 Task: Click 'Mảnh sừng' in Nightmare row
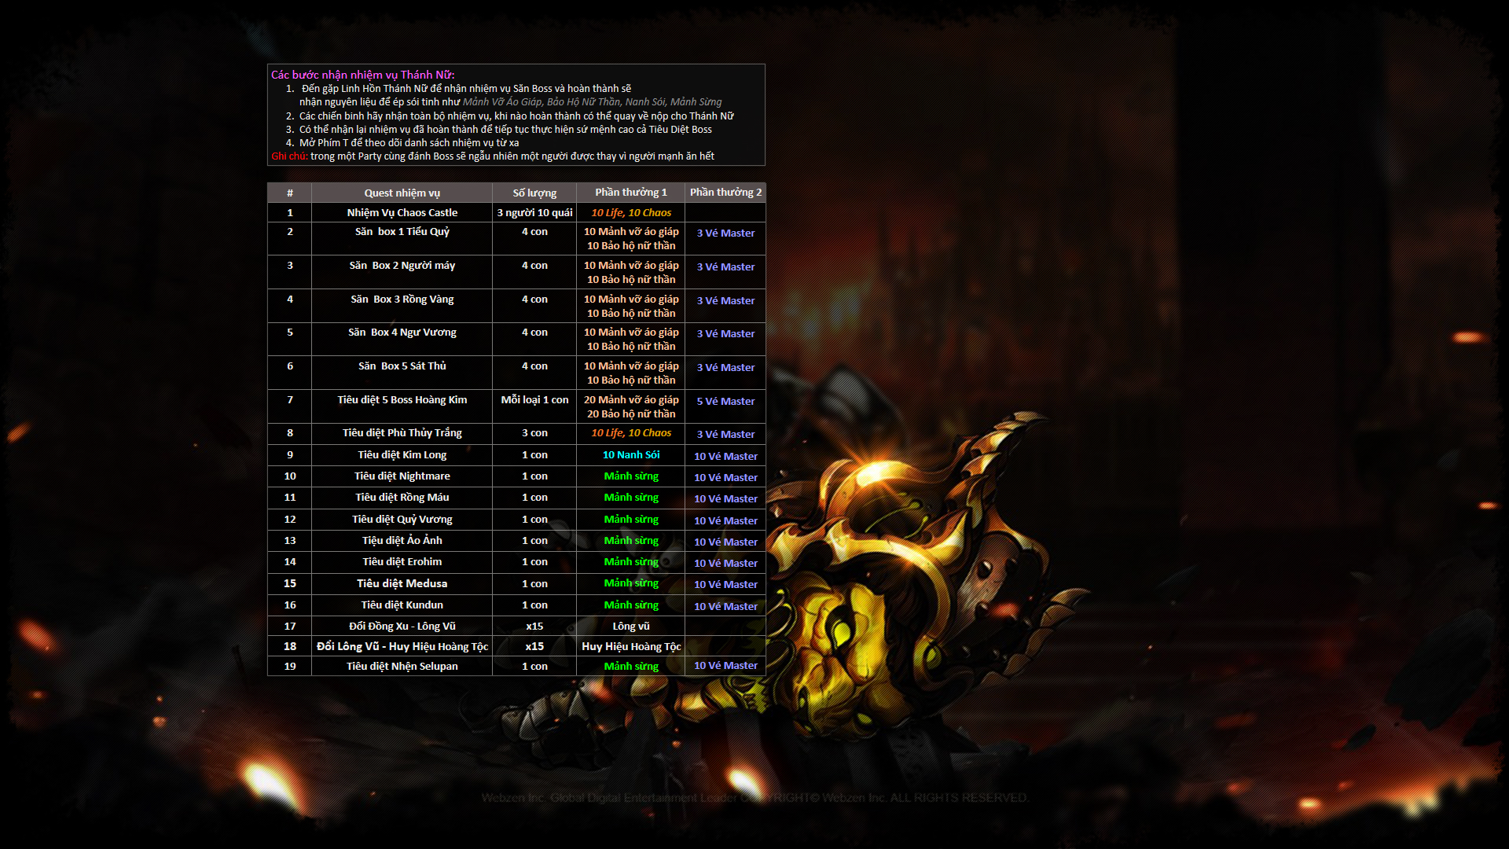pyautogui.click(x=630, y=476)
